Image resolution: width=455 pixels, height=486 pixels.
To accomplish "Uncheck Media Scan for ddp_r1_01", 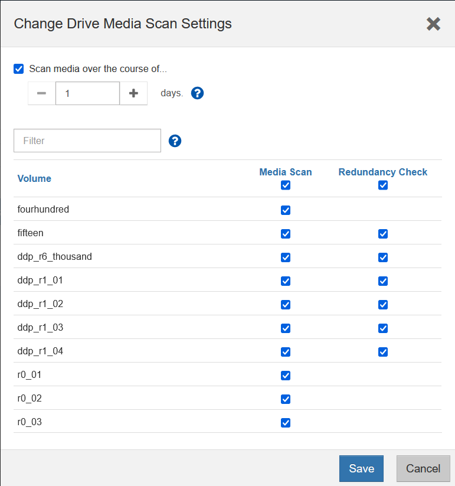I will pos(286,281).
